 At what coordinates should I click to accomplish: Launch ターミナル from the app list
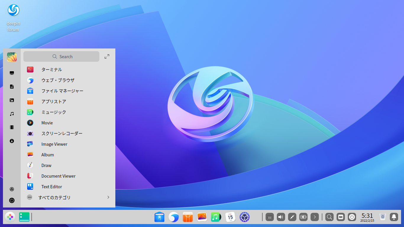pos(68,69)
